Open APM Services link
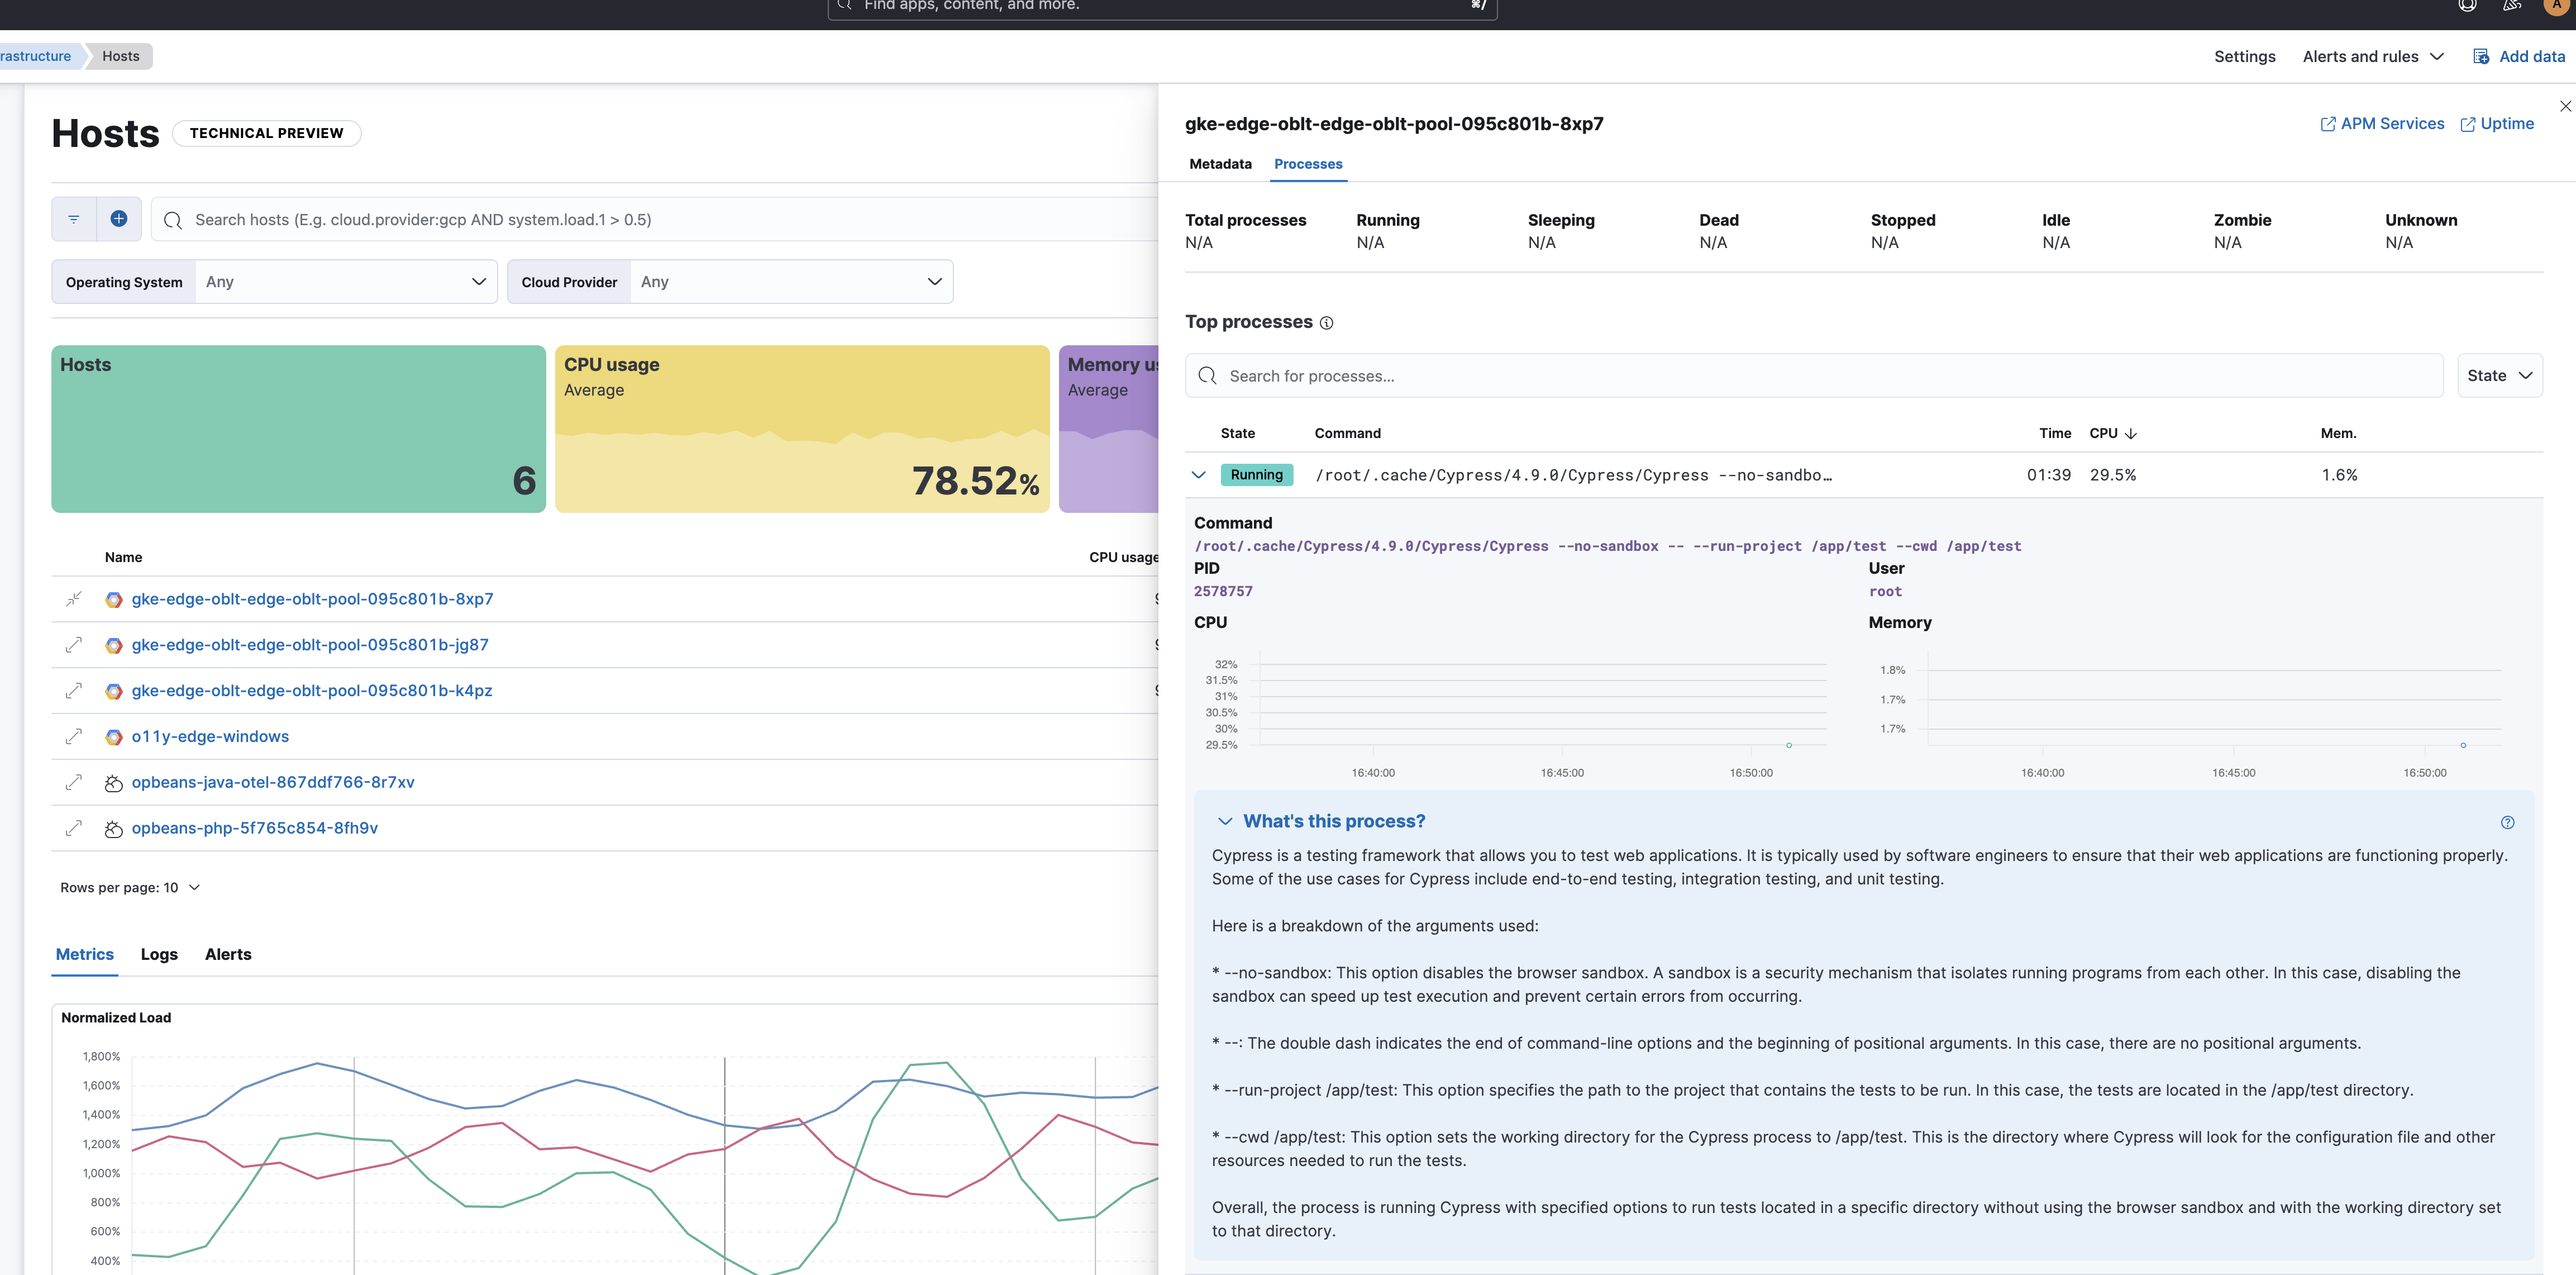The width and height of the screenshot is (2576, 1275). [x=2382, y=124]
